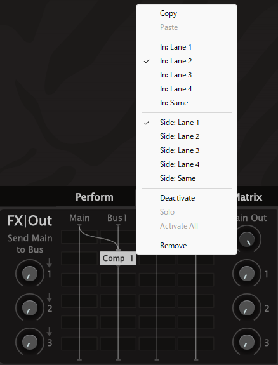
Task: Open the Matrix tab
Action: click(249, 197)
